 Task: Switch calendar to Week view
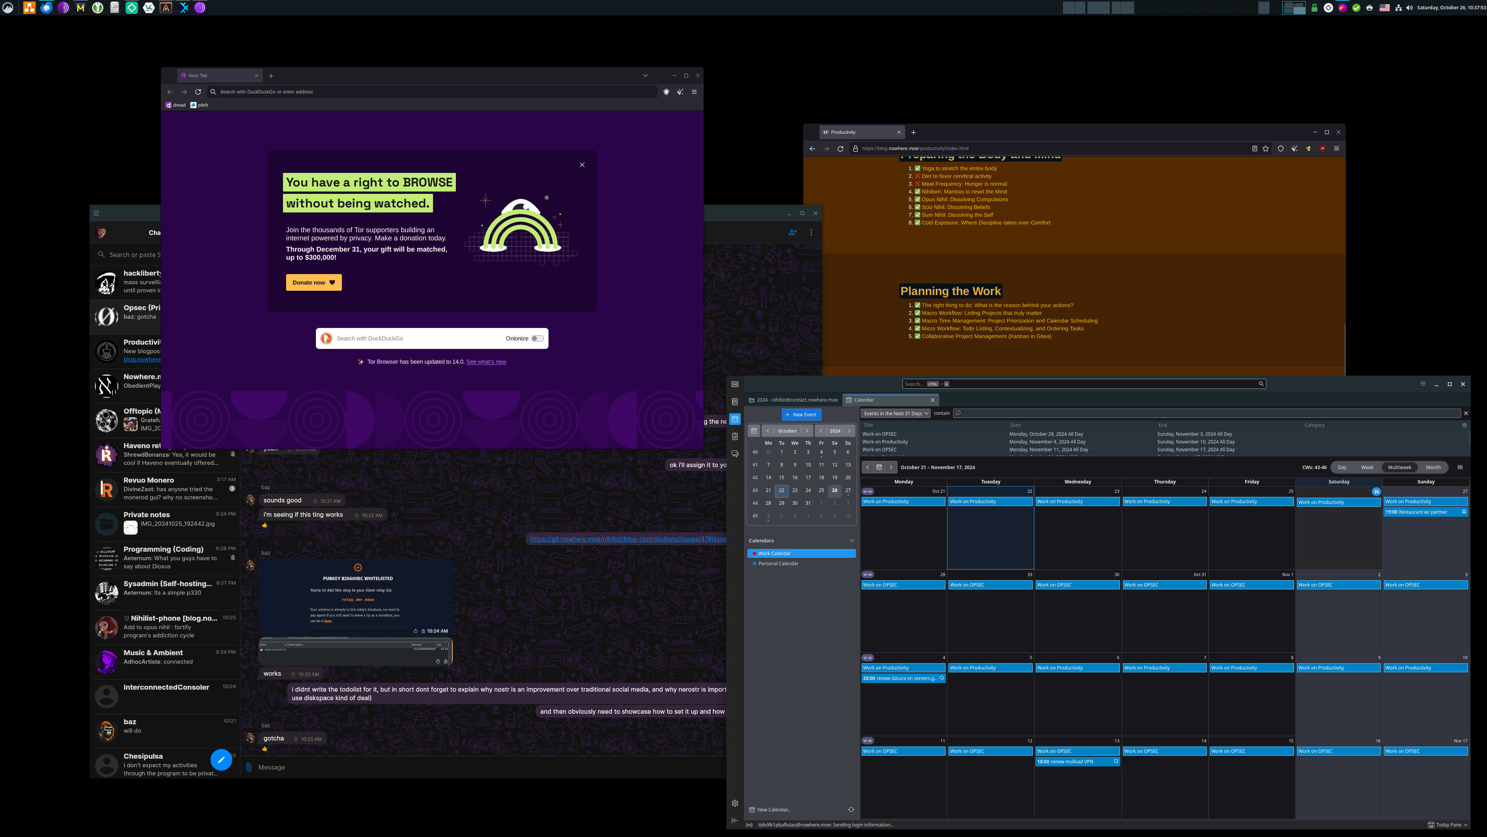coord(1367,468)
